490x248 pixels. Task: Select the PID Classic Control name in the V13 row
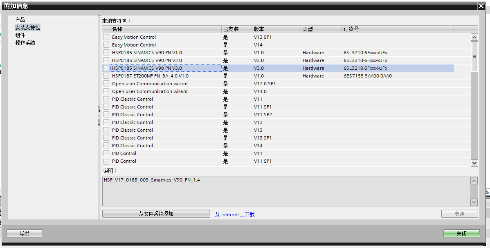[133, 130]
